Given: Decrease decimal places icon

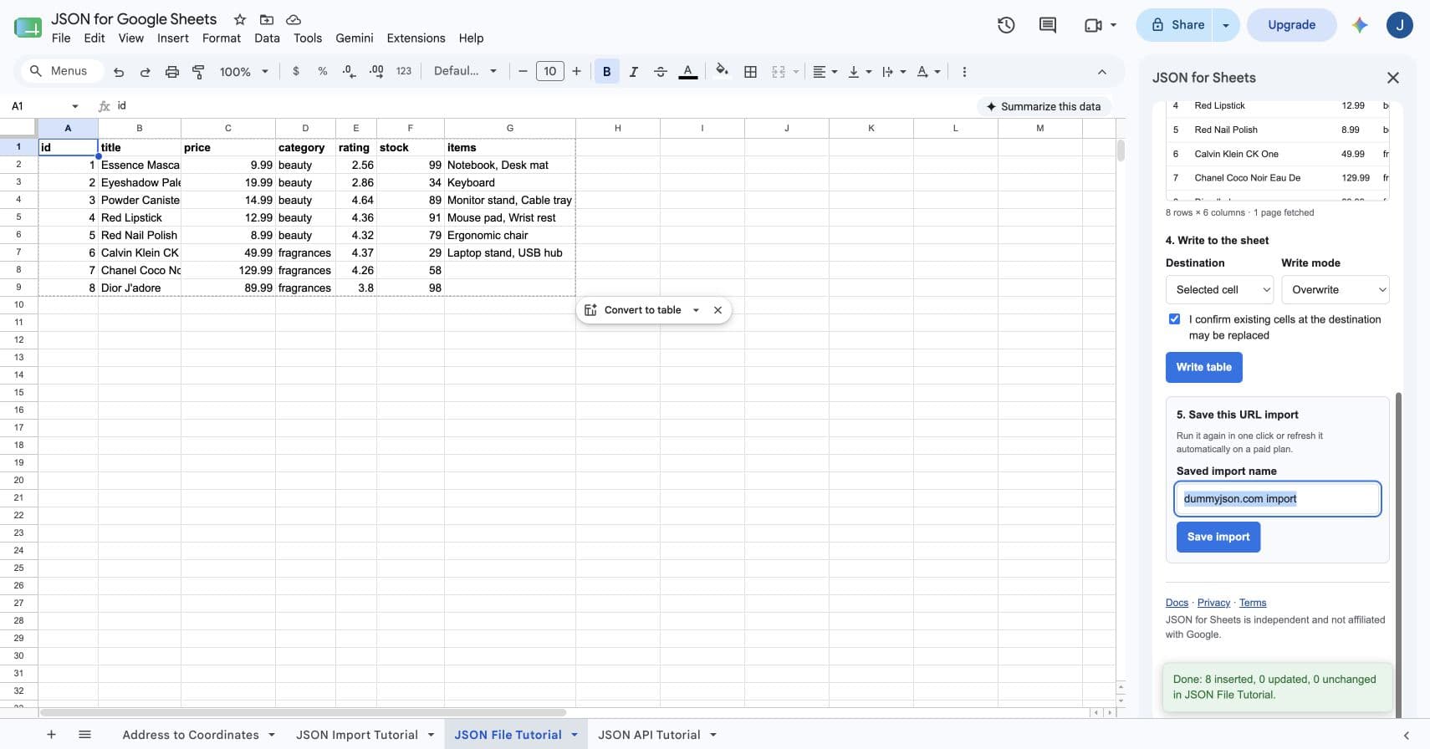Looking at the screenshot, I should [349, 72].
